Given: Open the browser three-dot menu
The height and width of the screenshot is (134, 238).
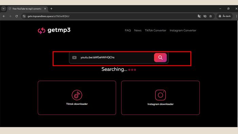Looking at the screenshot, I should 236,16.
